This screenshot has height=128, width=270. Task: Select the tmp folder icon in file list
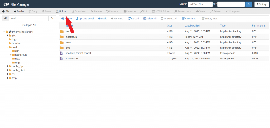62,48
